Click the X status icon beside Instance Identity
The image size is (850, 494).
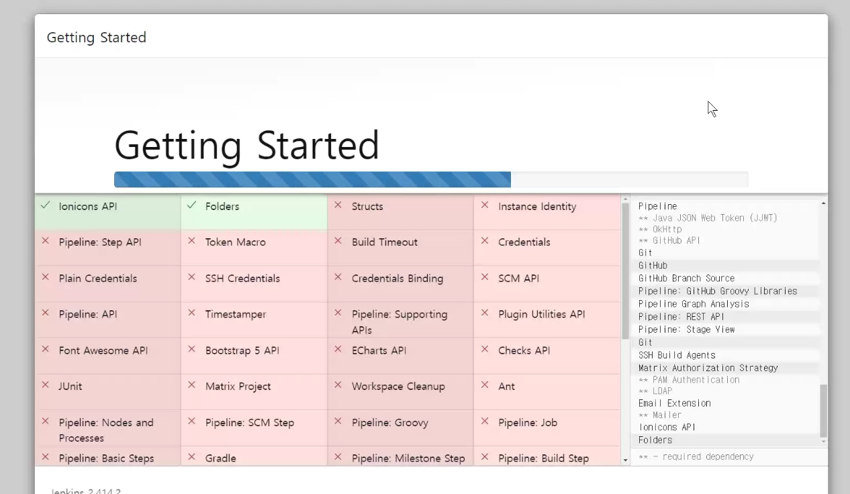coord(484,205)
